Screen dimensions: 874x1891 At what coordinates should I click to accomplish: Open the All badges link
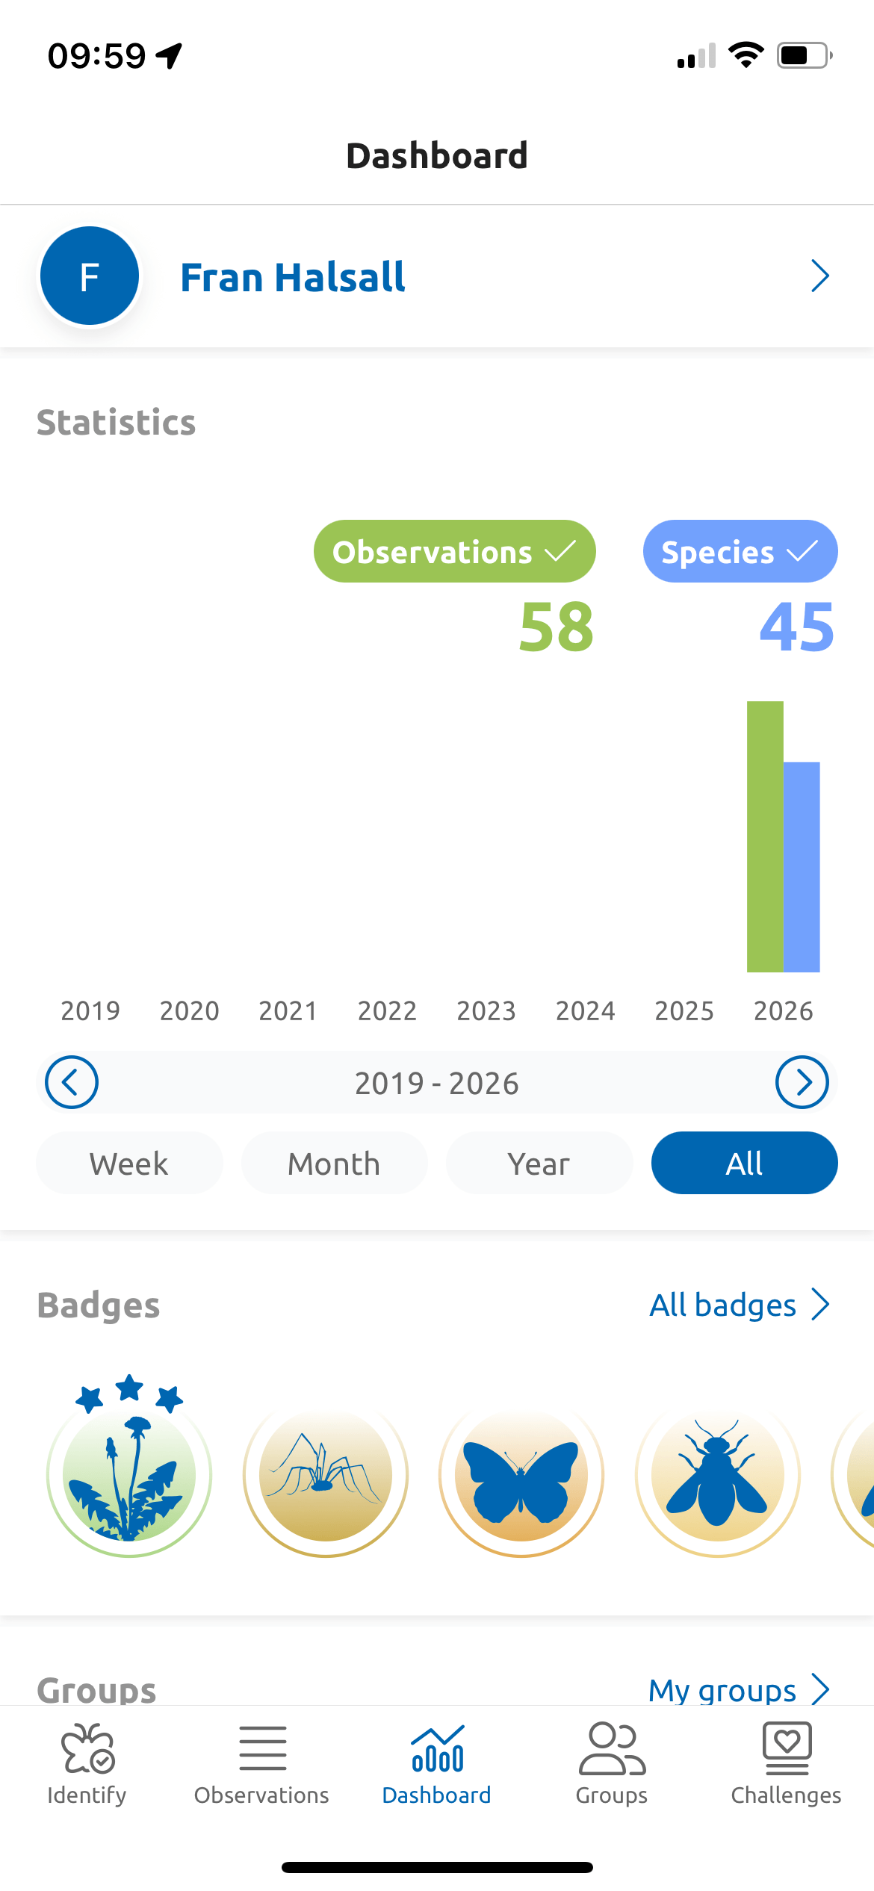[740, 1305]
